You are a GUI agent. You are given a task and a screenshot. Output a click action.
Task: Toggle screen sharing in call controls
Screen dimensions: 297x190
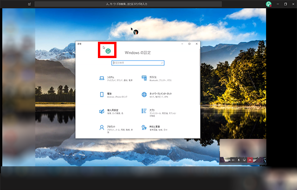[244, 159]
